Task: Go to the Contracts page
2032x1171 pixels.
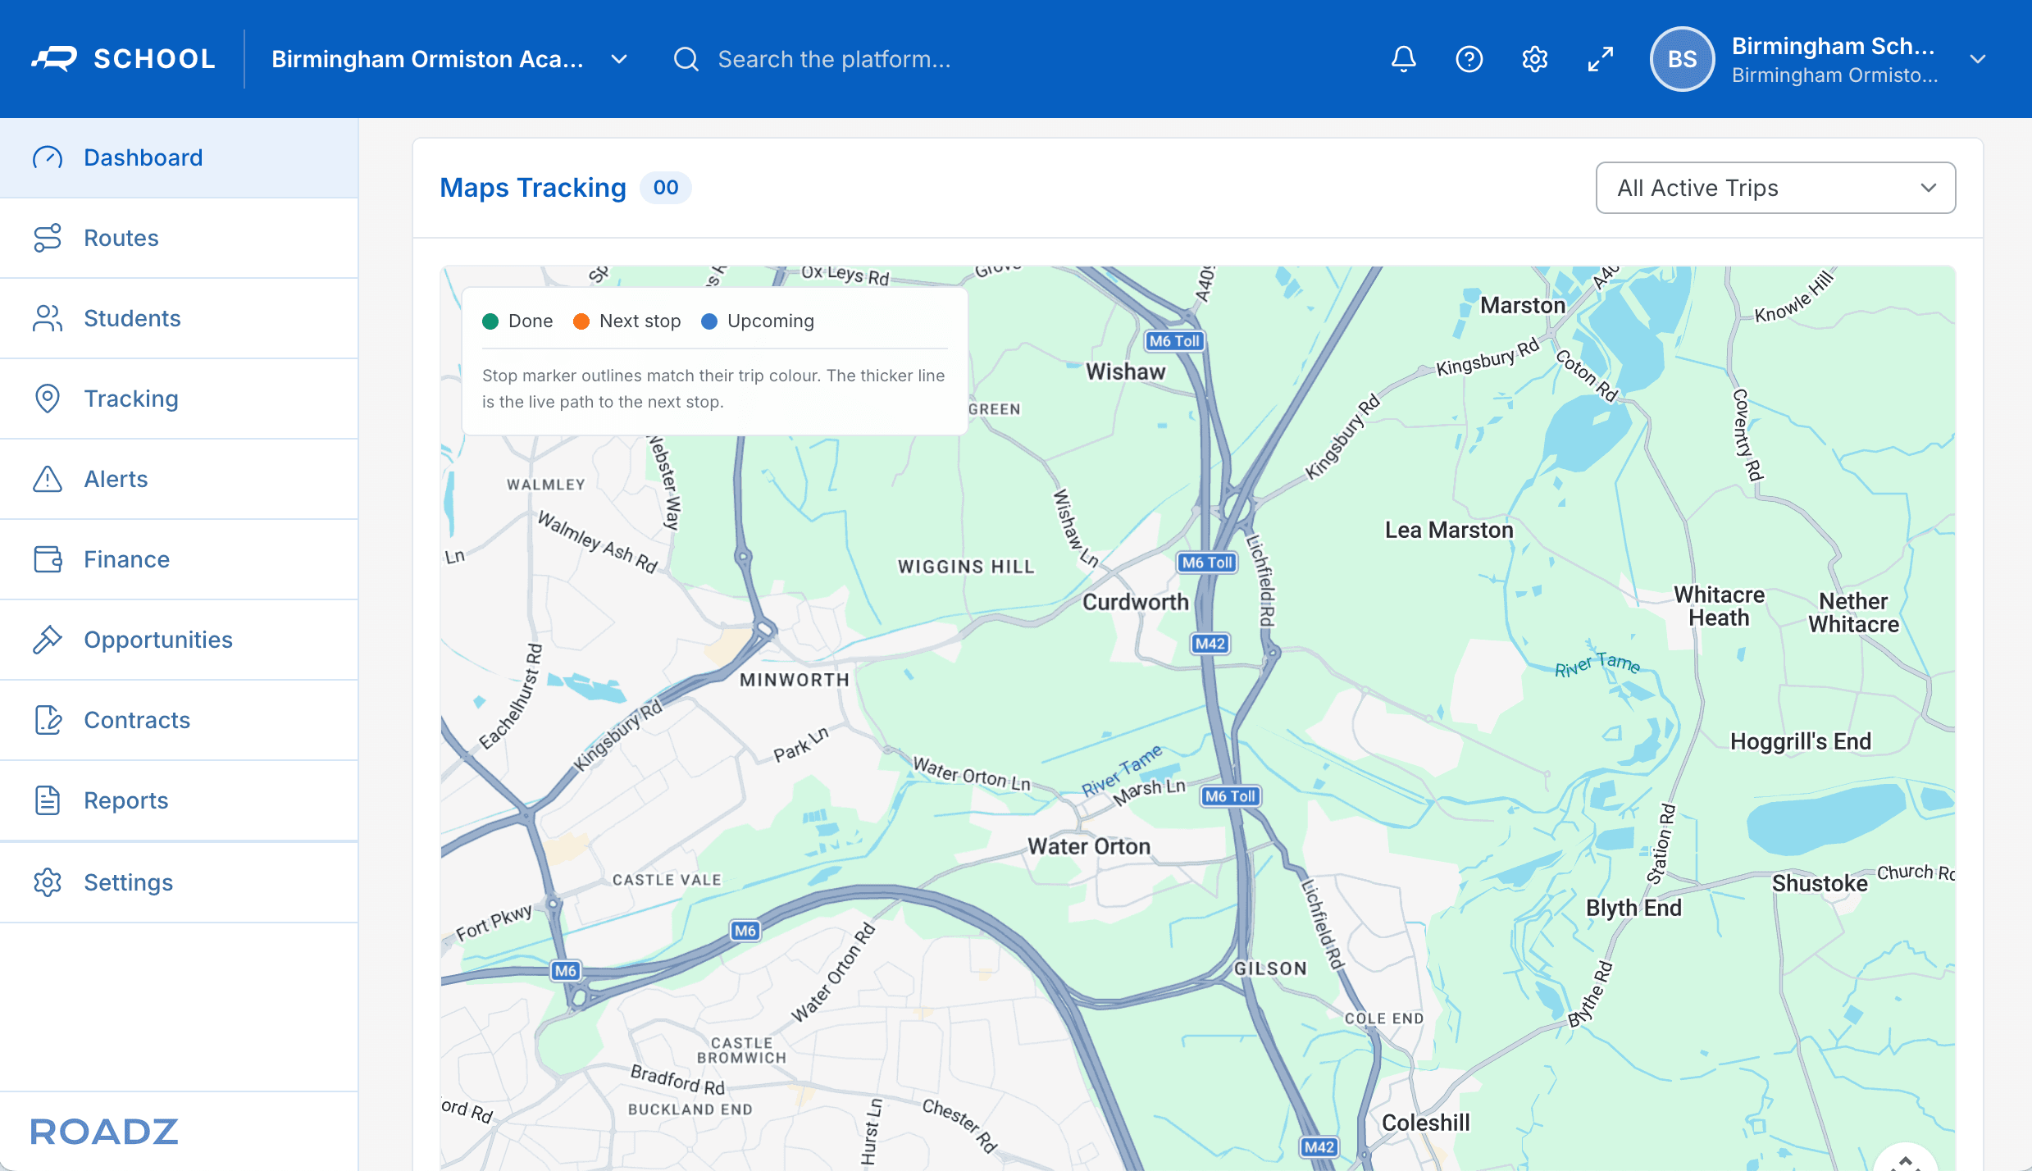Action: (x=179, y=720)
